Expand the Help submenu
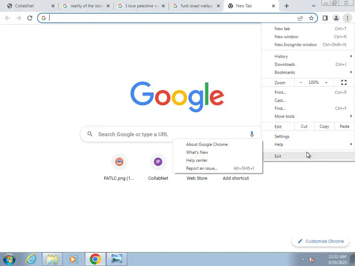Screen dimensions: 355x266 [x=308, y=144]
